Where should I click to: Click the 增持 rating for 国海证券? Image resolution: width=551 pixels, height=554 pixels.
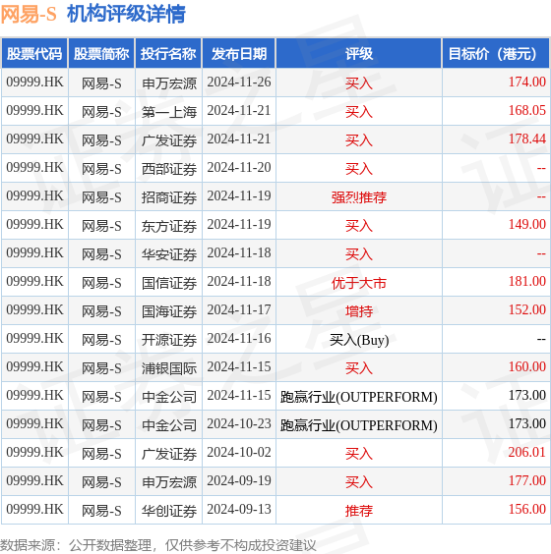point(359,311)
